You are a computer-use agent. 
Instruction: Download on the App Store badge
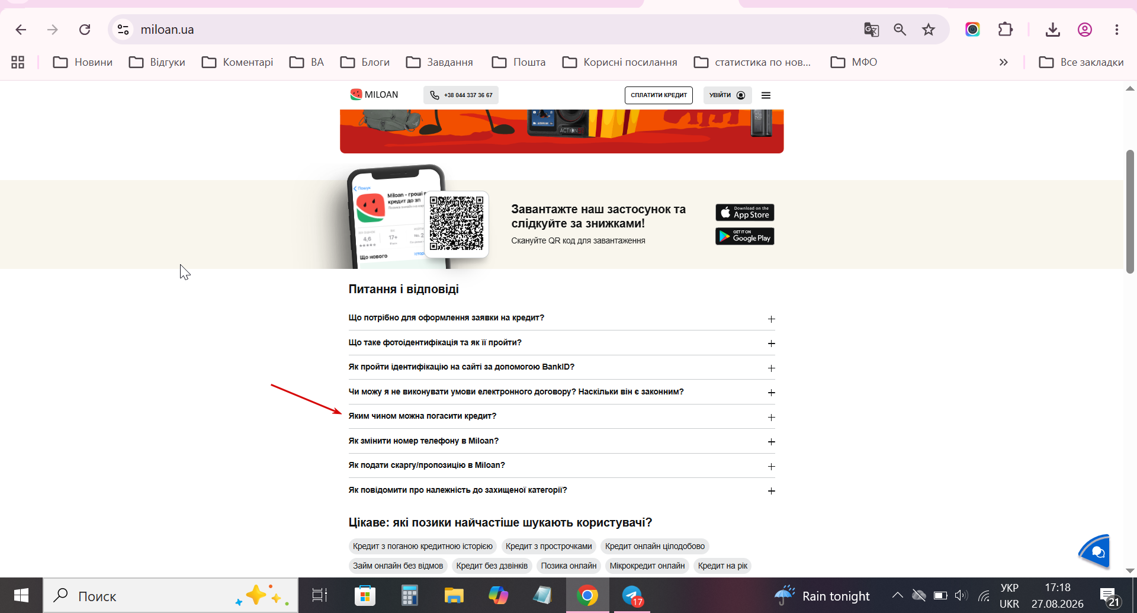(744, 213)
